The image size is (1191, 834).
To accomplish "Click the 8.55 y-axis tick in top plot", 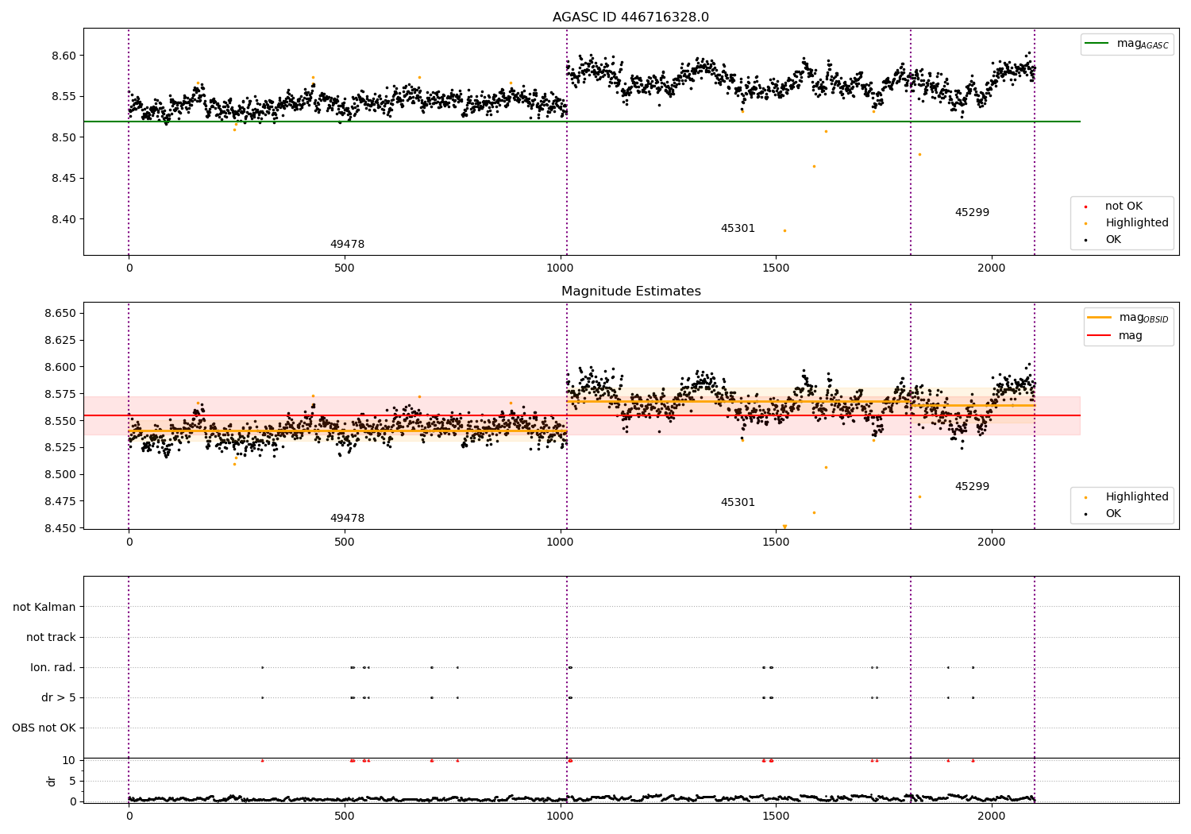I will point(64,97).
